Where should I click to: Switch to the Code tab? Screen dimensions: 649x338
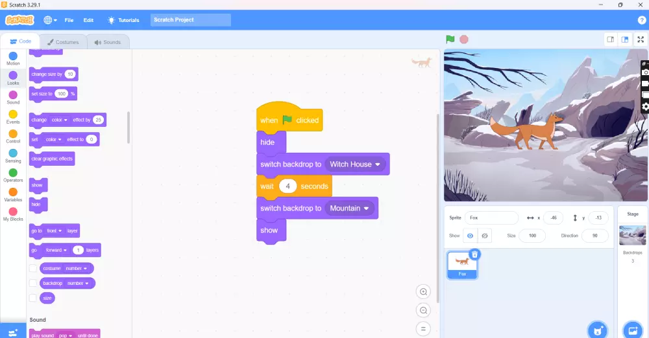[20, 41]
